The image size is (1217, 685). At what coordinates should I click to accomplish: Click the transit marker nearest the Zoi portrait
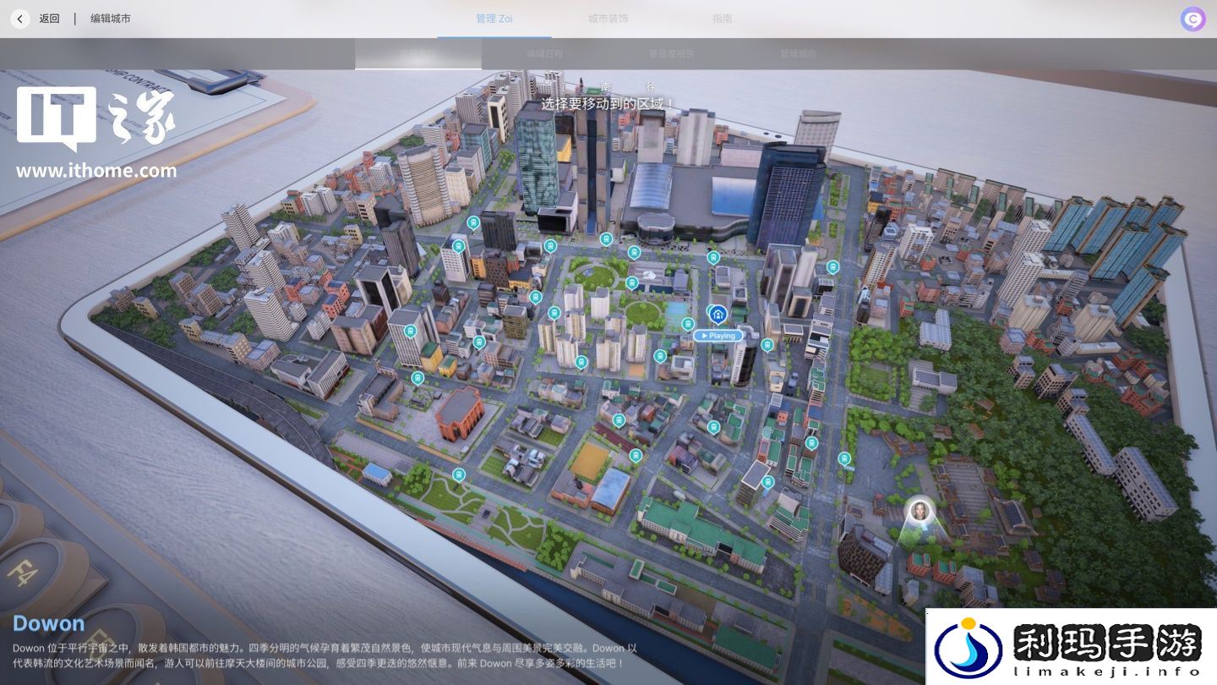[x=844, y=458]
